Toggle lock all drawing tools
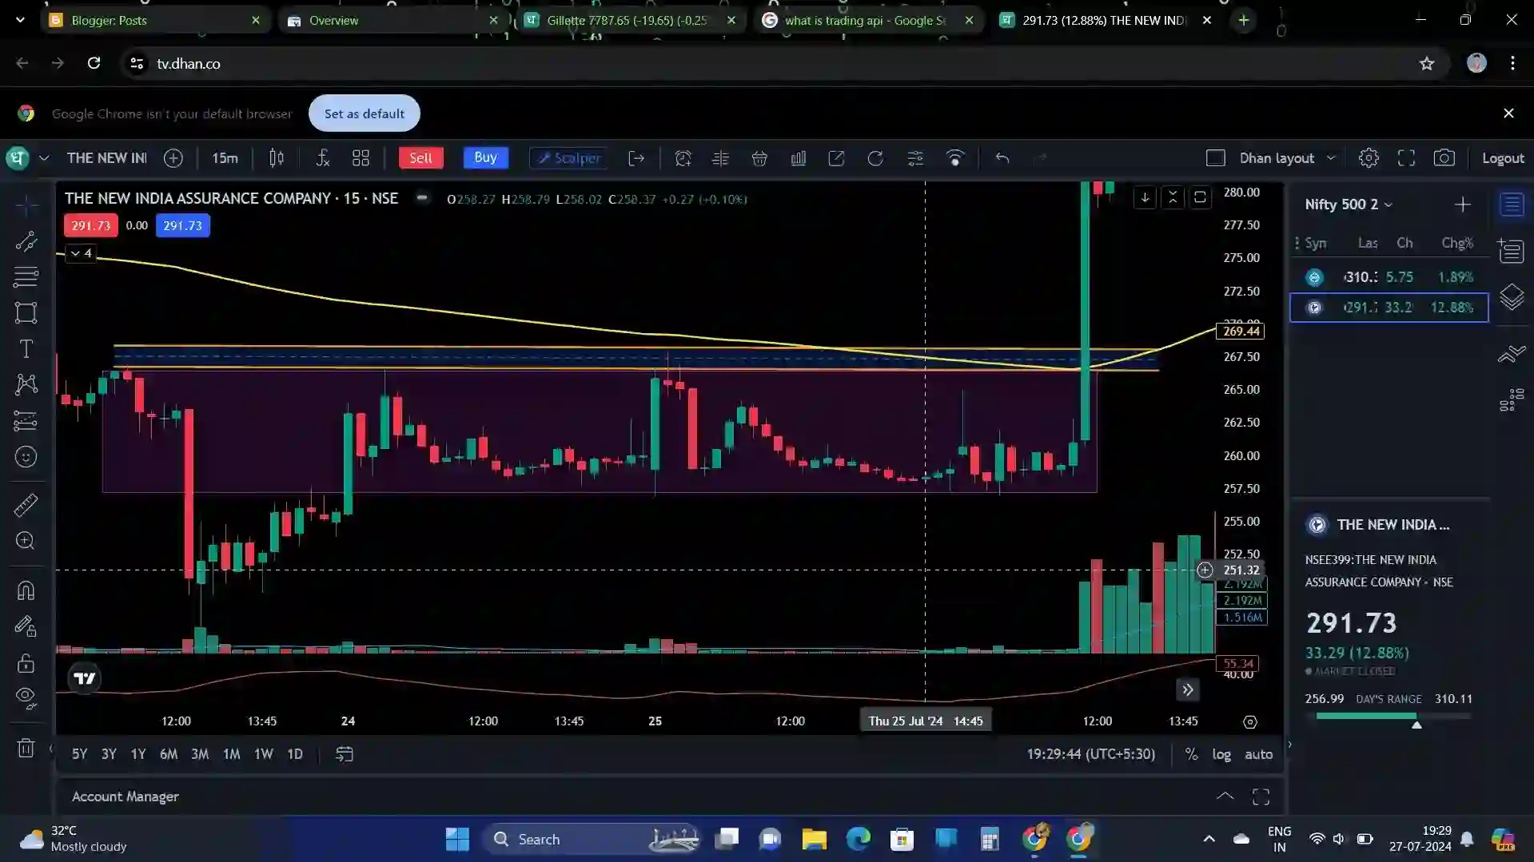The width and height of the screenshot is (1534, 862). [26, 663]
